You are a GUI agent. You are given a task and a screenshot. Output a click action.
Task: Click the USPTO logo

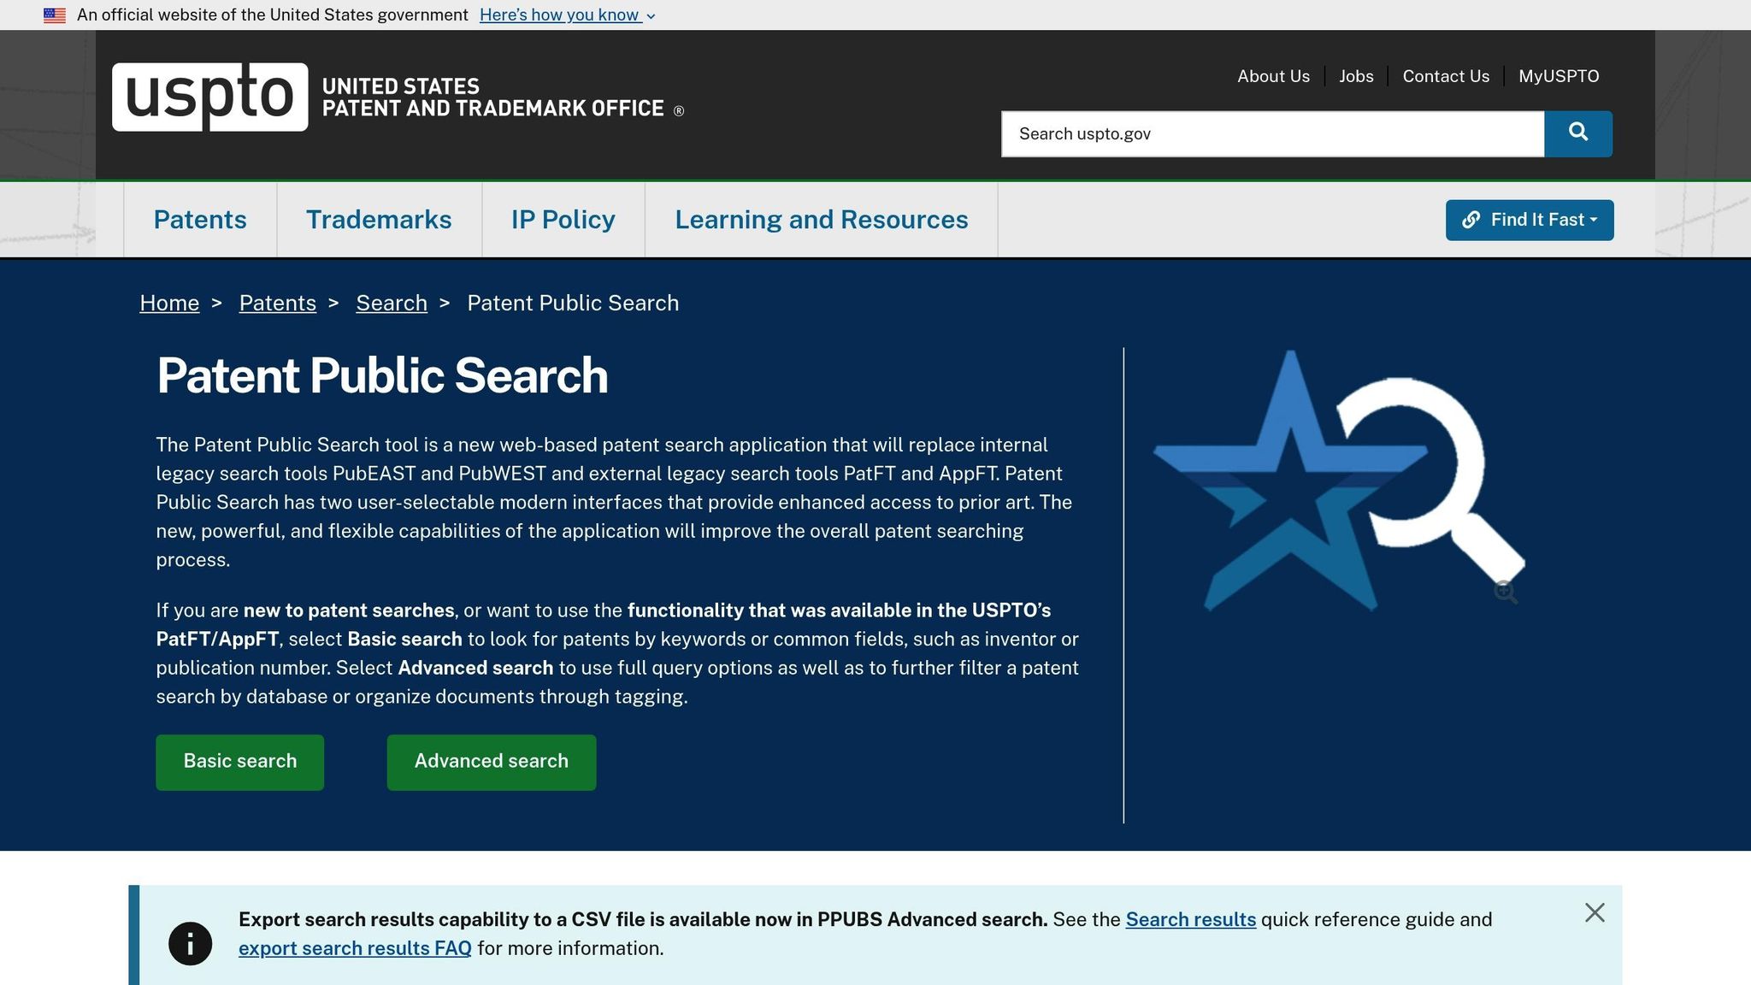click(208, 98)
